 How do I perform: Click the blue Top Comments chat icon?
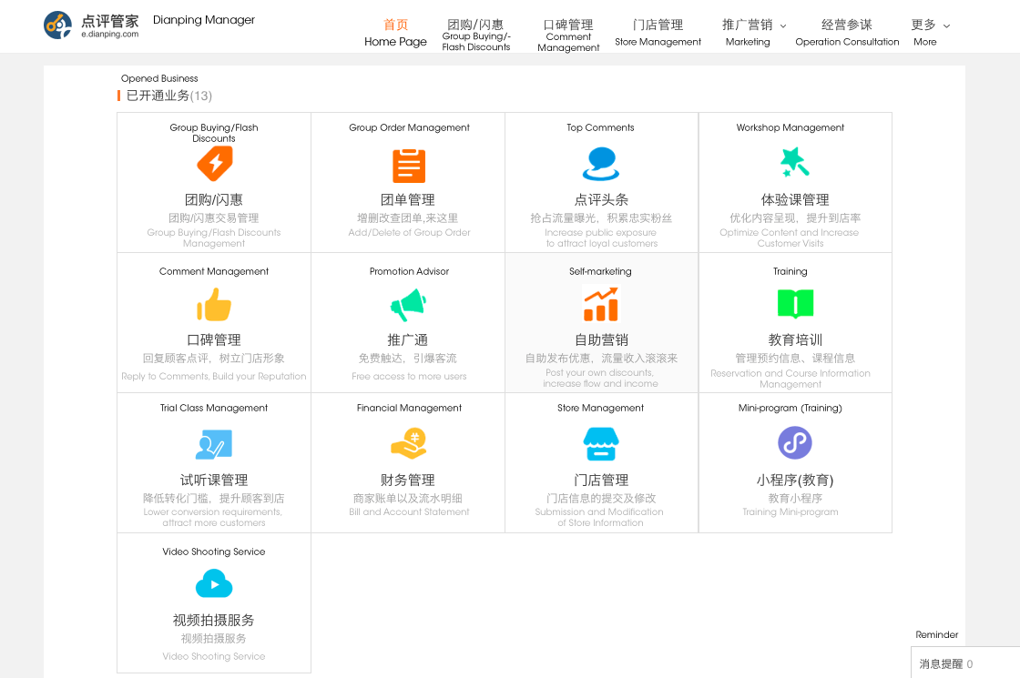coord(601,165)
